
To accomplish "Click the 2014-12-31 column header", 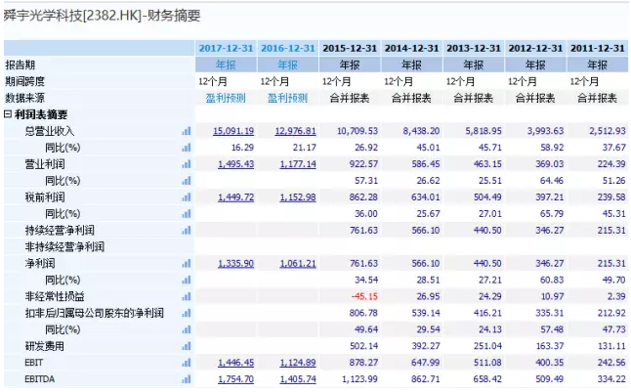I will pos(411,48).
